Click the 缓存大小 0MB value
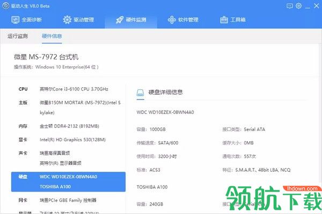This screenshot has width=322, height=214. pos(248,143)
